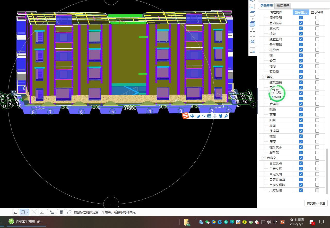330x228 pixels.
Task: Uncheck 显示图元 for 尺寸标注
Action: pyautogui.click(x=301, y=190)
